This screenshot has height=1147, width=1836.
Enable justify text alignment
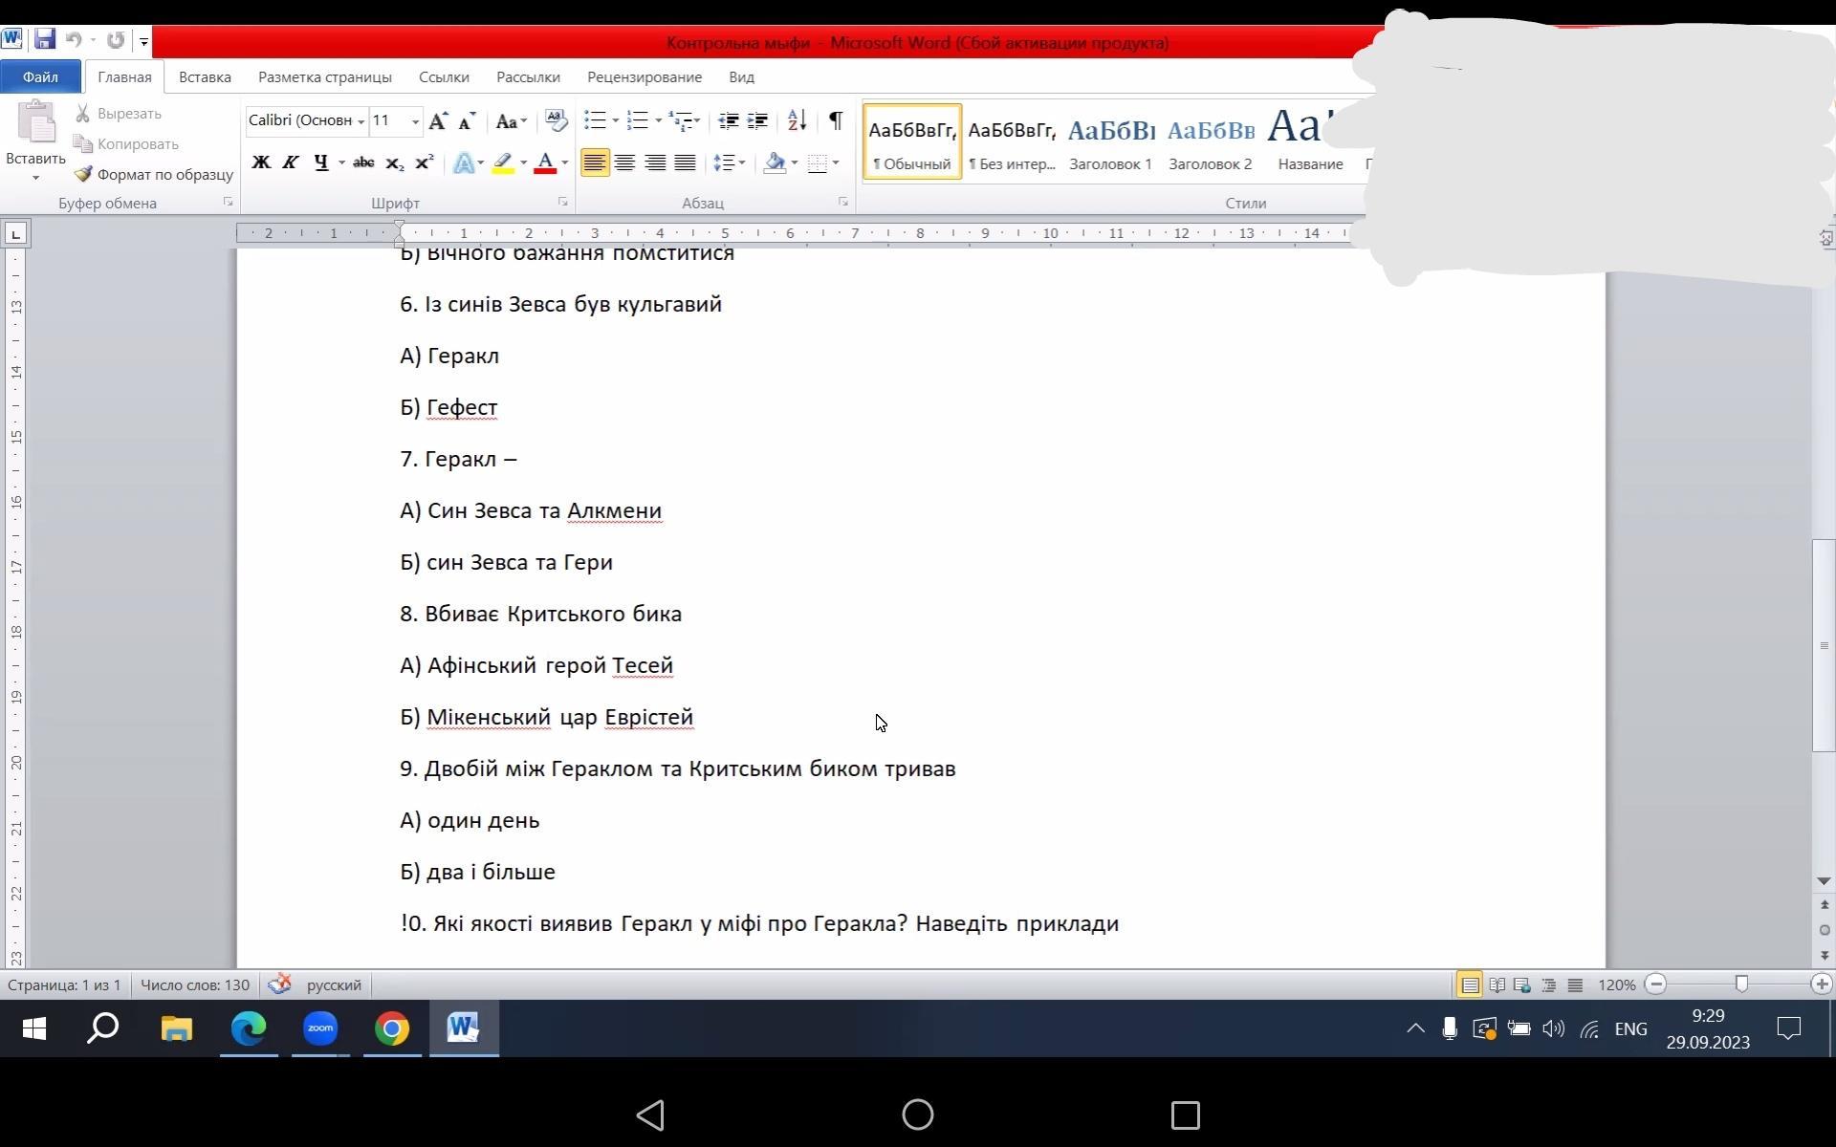coord(685,162)
